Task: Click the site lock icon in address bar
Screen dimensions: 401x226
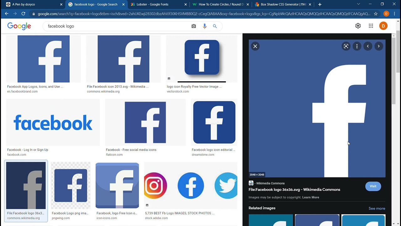Action: pos(34,14)
